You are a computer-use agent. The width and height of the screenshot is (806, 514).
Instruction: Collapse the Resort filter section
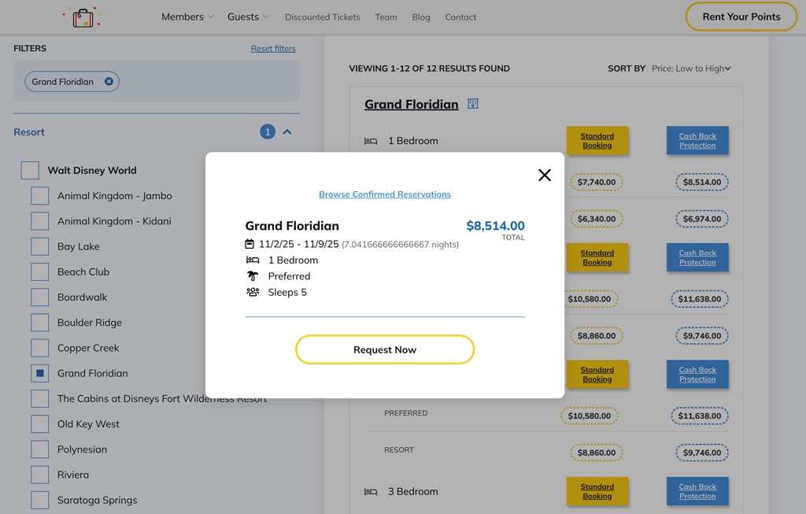[287, 132]
